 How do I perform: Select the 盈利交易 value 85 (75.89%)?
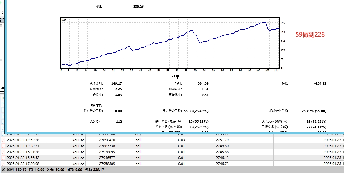(198, 127)
